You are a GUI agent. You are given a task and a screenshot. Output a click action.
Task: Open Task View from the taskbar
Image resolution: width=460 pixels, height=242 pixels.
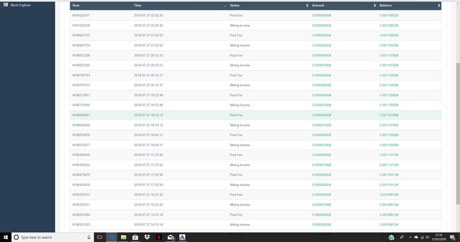tap(99, 237)
